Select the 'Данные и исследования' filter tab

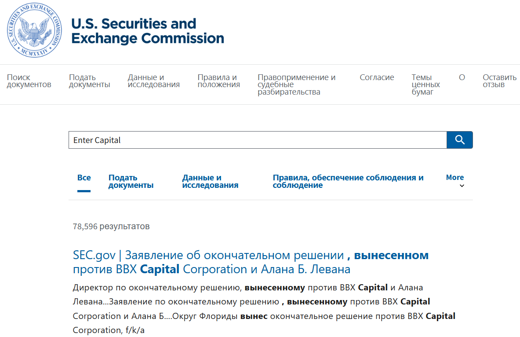coord(210,181)
